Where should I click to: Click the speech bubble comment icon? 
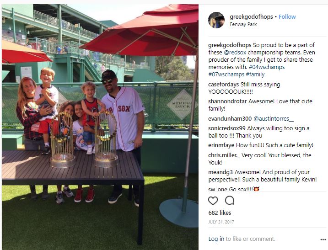click(x=230, y=201)
